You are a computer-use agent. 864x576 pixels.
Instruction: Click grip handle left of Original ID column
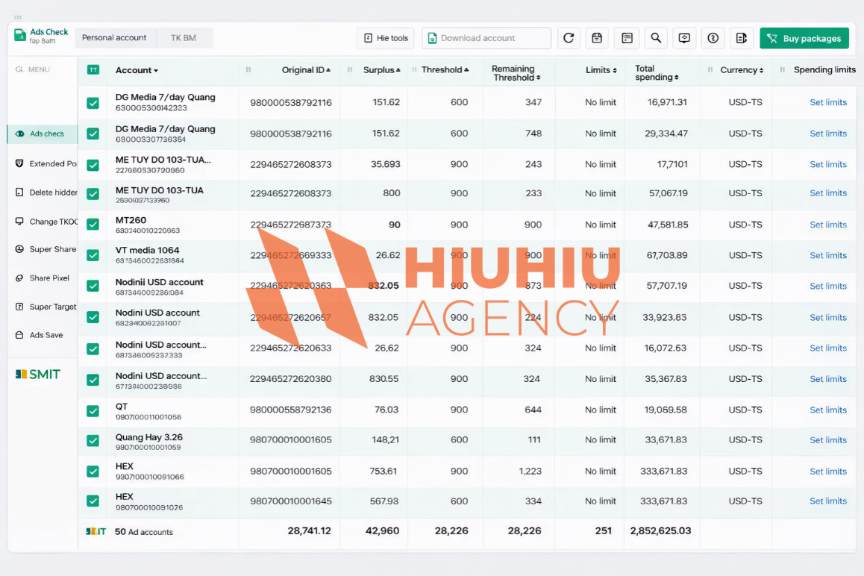(x=248, y=70)
